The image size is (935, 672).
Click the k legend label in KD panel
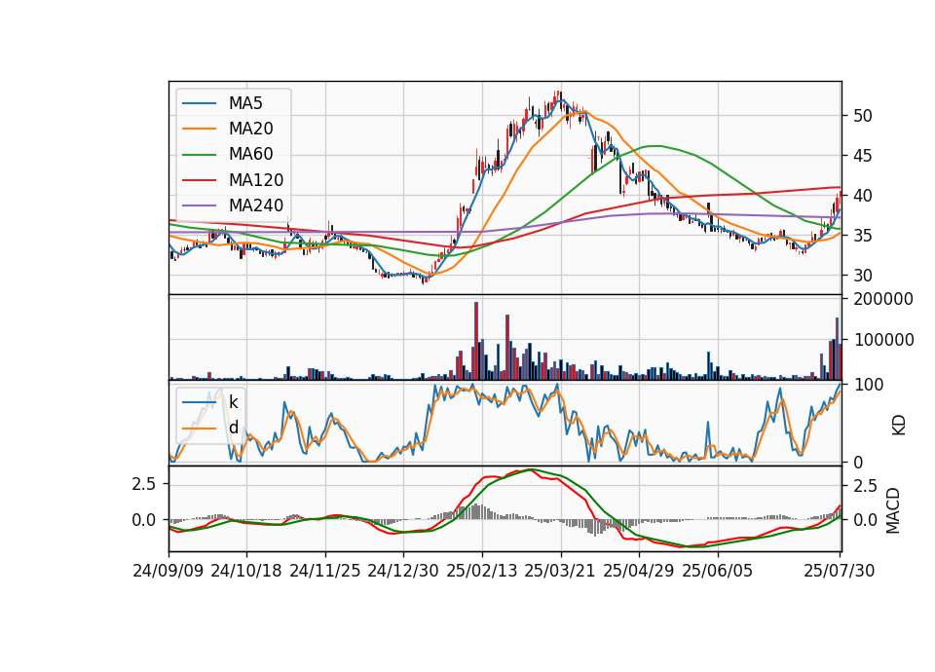[233, 402]
